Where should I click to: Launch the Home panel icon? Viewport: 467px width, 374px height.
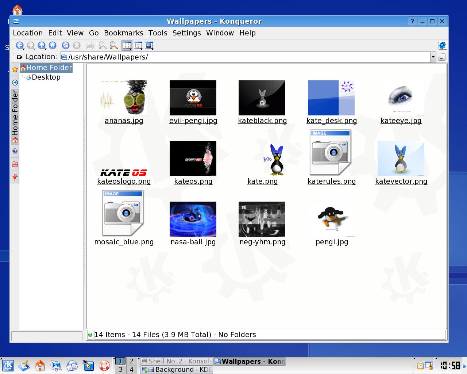pos(40,365)
